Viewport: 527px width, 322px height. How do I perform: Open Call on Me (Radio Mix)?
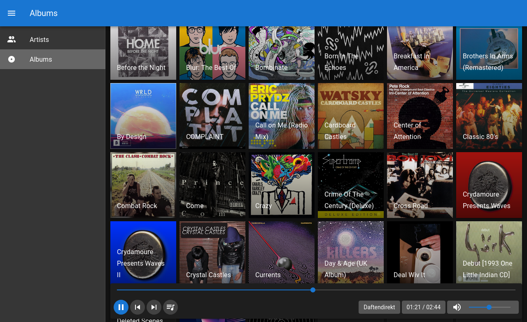[x=282, y=116]
